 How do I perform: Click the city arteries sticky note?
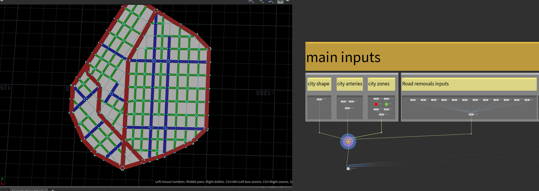350,84
